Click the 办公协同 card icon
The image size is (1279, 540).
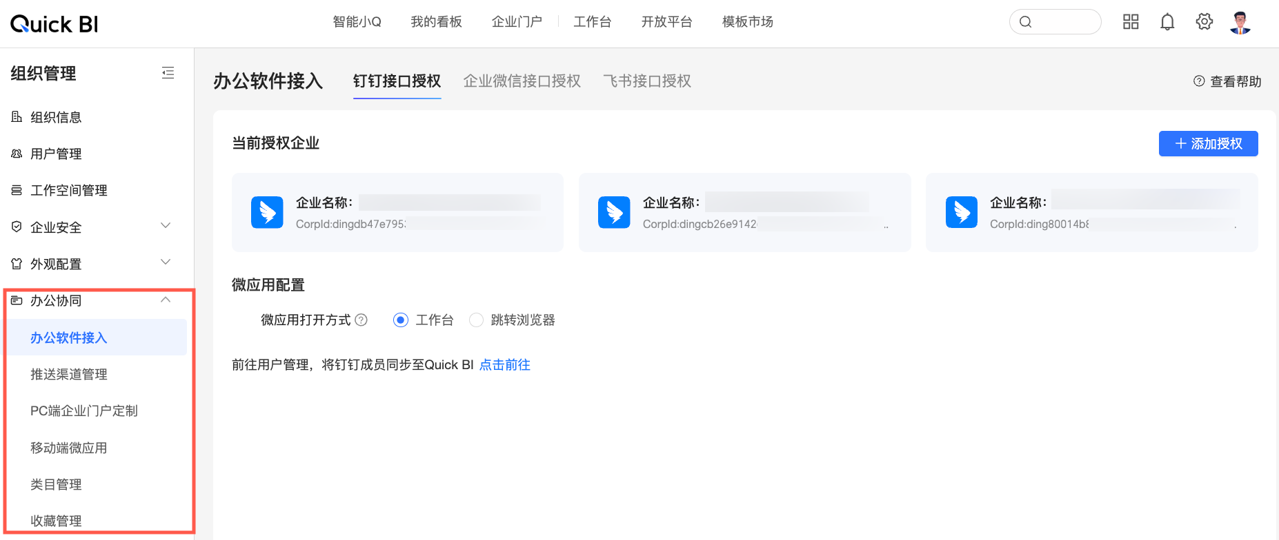click(x=17, y=300)
